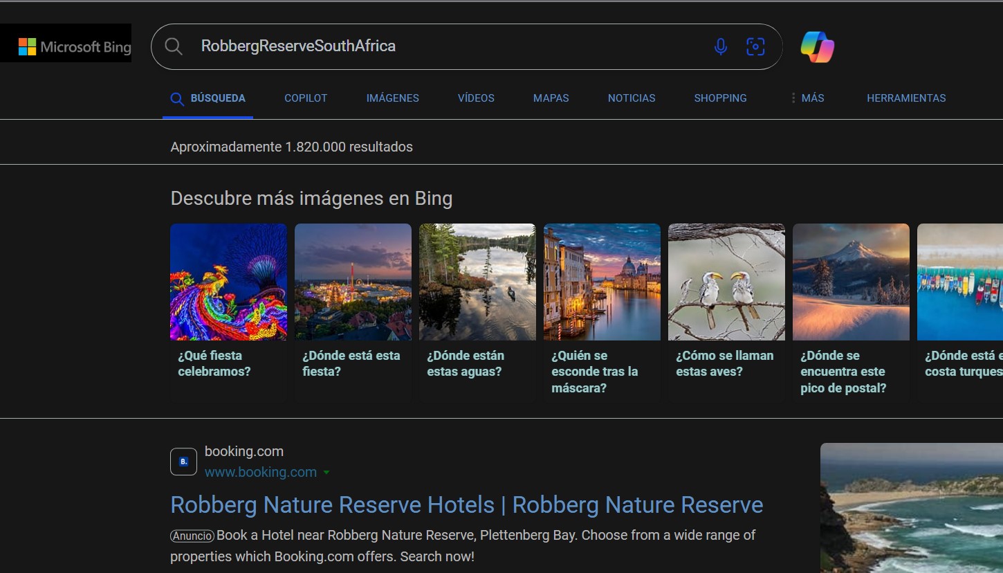Open '¿Qué fiesta celebramos?' link
1003x573 pixels.
point(214,363)
